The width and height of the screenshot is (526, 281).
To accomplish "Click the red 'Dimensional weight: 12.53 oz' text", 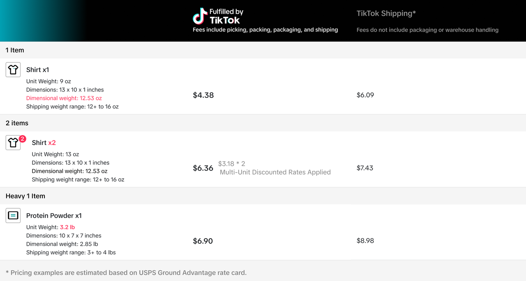I will [64, 98].
